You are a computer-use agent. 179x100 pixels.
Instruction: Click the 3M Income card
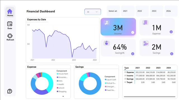pyautogui.click(x=118, y=27)
